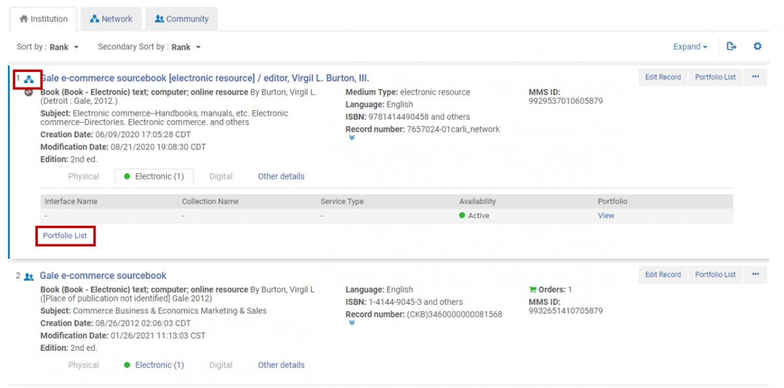This screenshot has height=388, width=784.
Task: Open the Gale e-commerce sourcebook second title
Action: [x=103, y=276]
